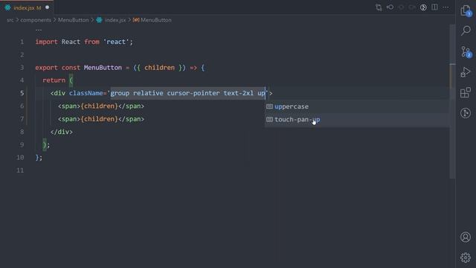Open the More Actions ellipsis in editor toolbar
Screen dimensions: 476x268
[446, 7]
